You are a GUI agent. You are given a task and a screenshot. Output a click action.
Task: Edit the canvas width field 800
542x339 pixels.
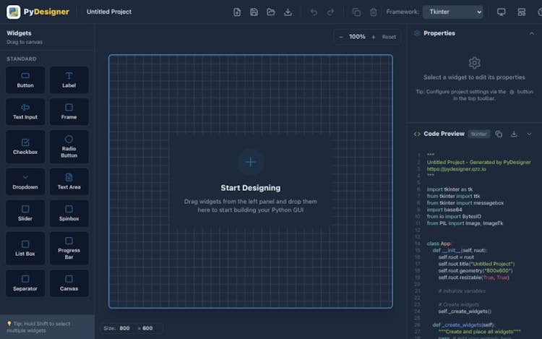[125, 328]
